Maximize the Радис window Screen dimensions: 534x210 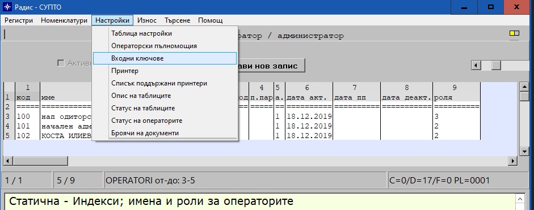pos(490,7)
